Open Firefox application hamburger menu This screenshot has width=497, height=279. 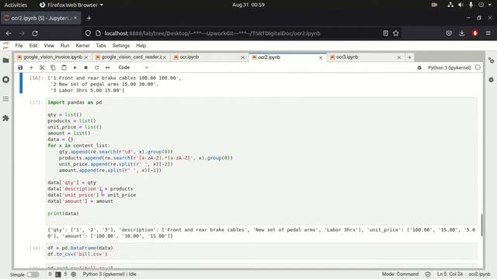488,33
